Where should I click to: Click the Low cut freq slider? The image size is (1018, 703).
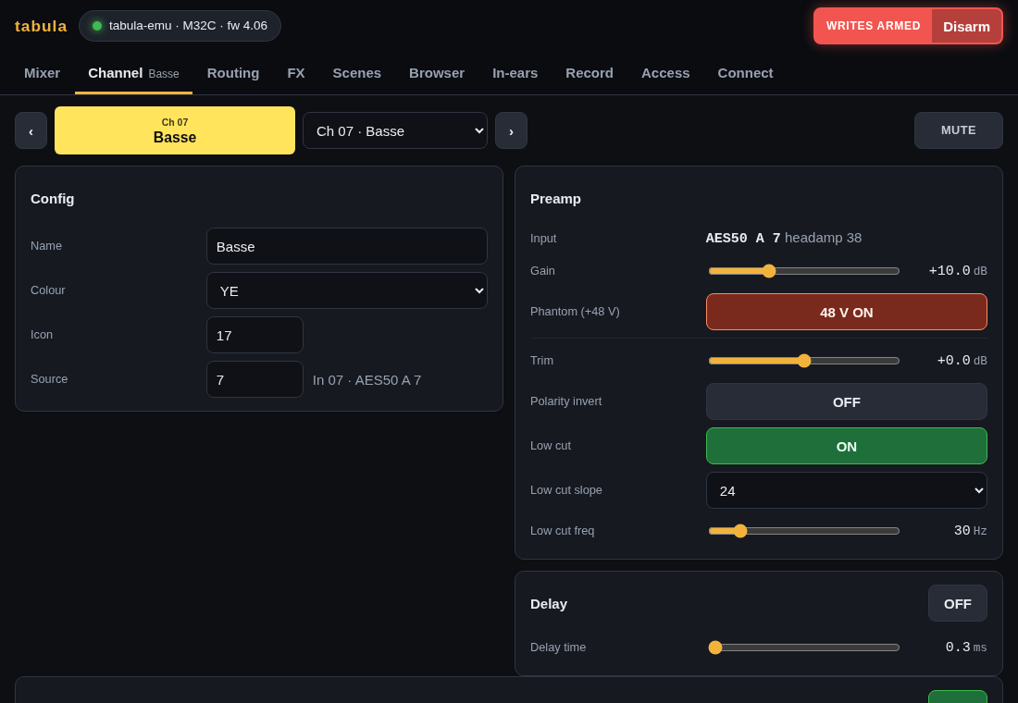point(803,531)
